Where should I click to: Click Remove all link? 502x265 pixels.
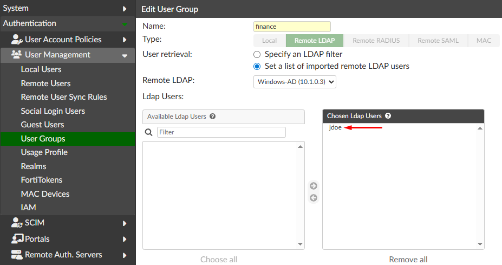(408, 259)
